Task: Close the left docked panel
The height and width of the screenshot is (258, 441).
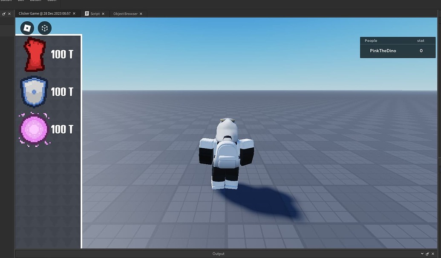Action: click(9, 14)
